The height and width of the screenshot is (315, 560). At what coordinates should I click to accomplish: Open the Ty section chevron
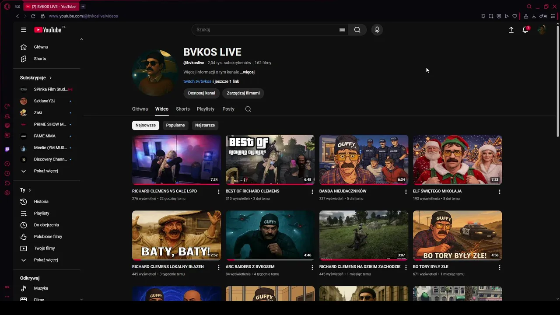tap(30, 190)
